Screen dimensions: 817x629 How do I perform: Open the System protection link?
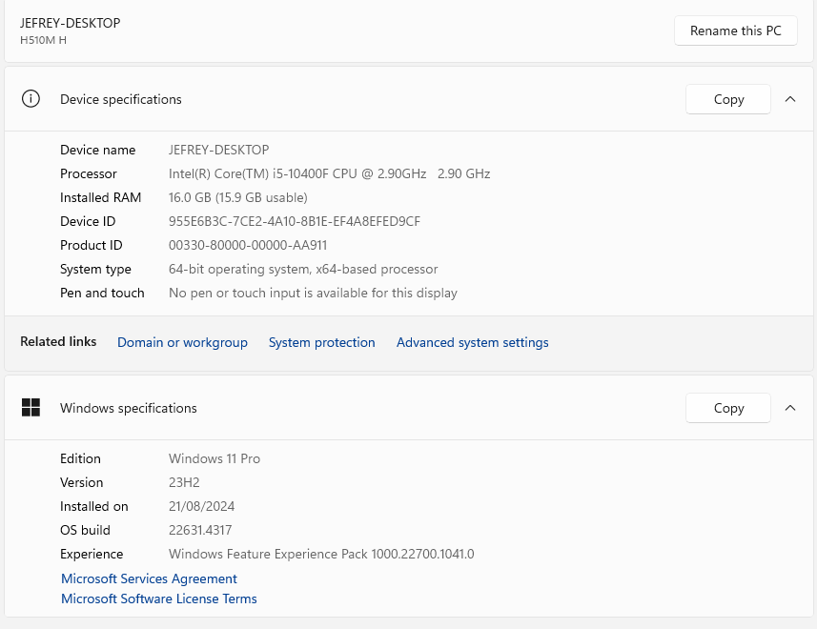[321, 342]
